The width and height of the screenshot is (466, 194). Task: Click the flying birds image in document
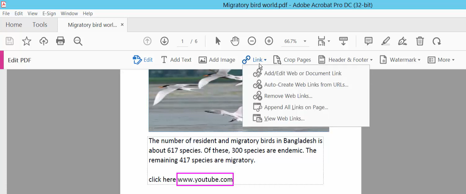pos(239,101)
